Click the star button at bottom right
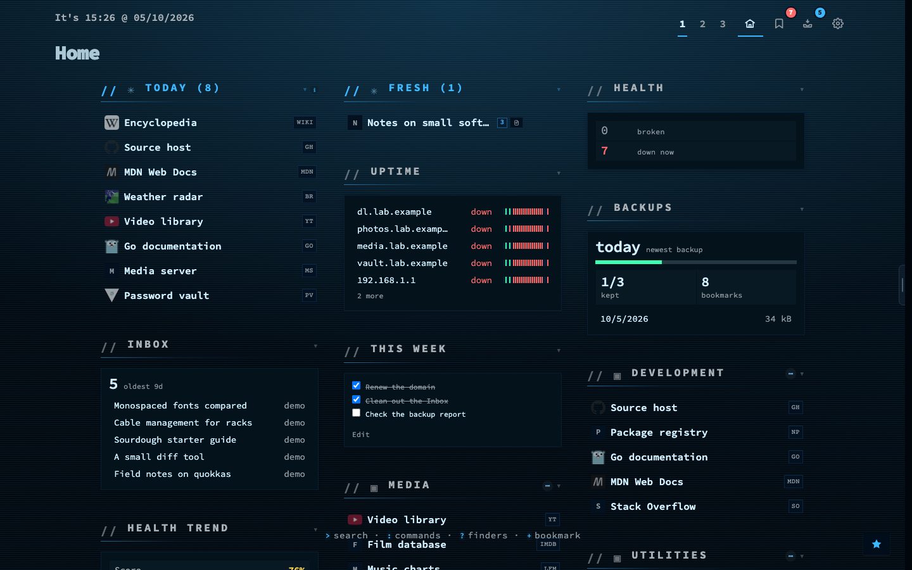 pyautogui.click(x=877, y=544)
